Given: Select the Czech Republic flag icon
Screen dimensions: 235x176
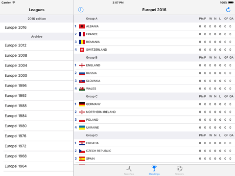Looking at the screenshot, I should tap(82, 151).
